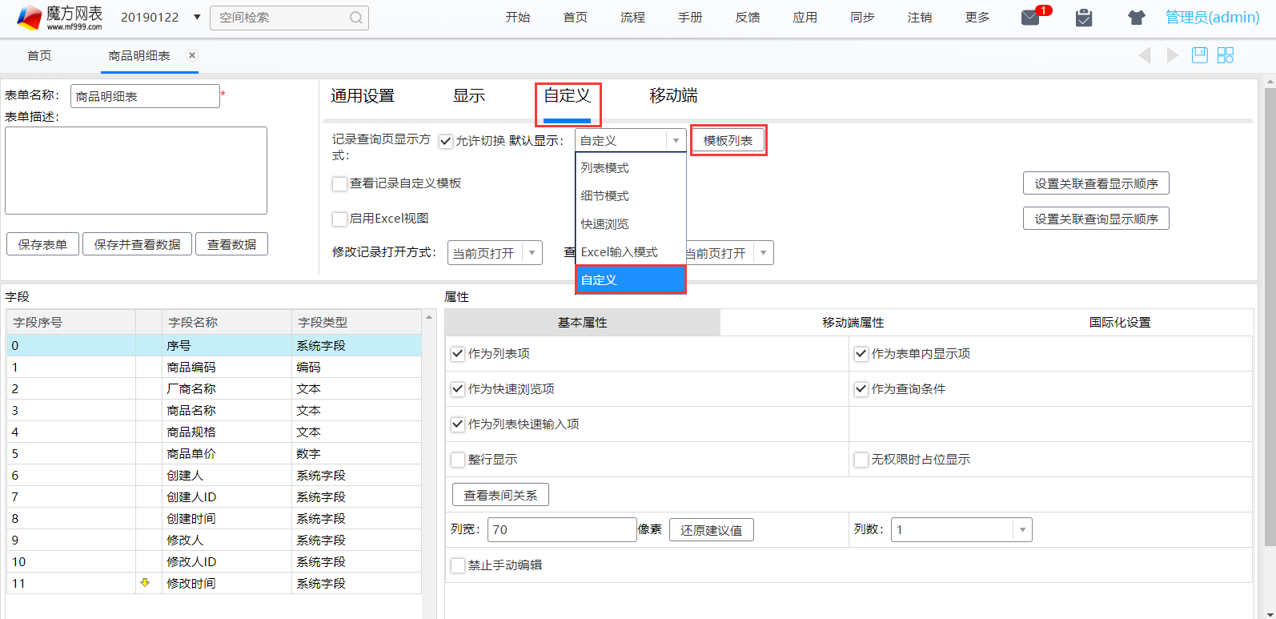This screenshot has width=1276, height=619.
Task: Open the 首页 page tab
Action: click(x=39, y=55)
